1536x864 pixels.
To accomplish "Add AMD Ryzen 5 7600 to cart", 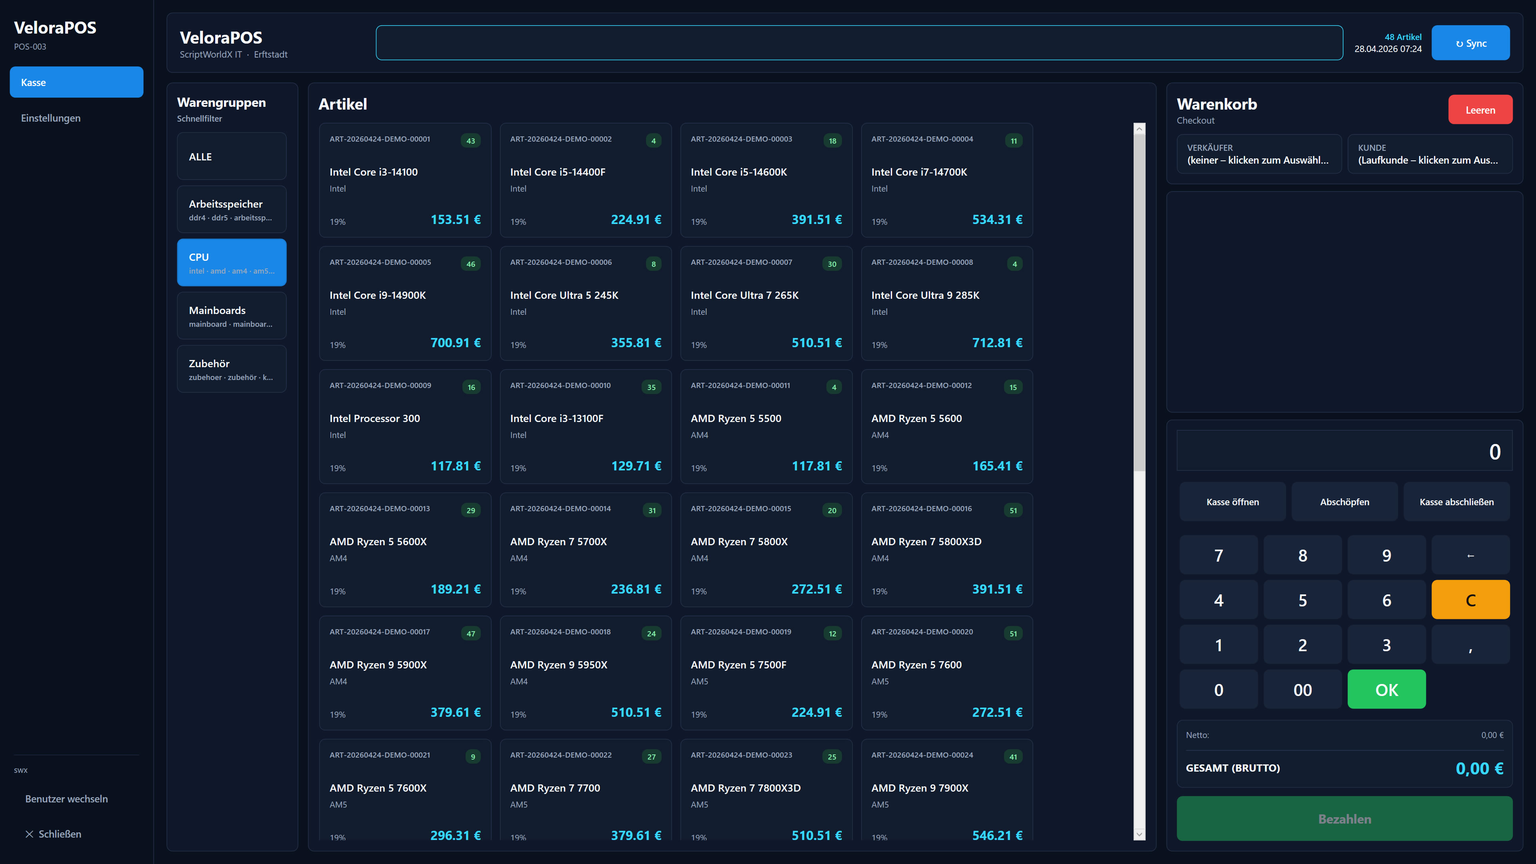I will (947, 673).
